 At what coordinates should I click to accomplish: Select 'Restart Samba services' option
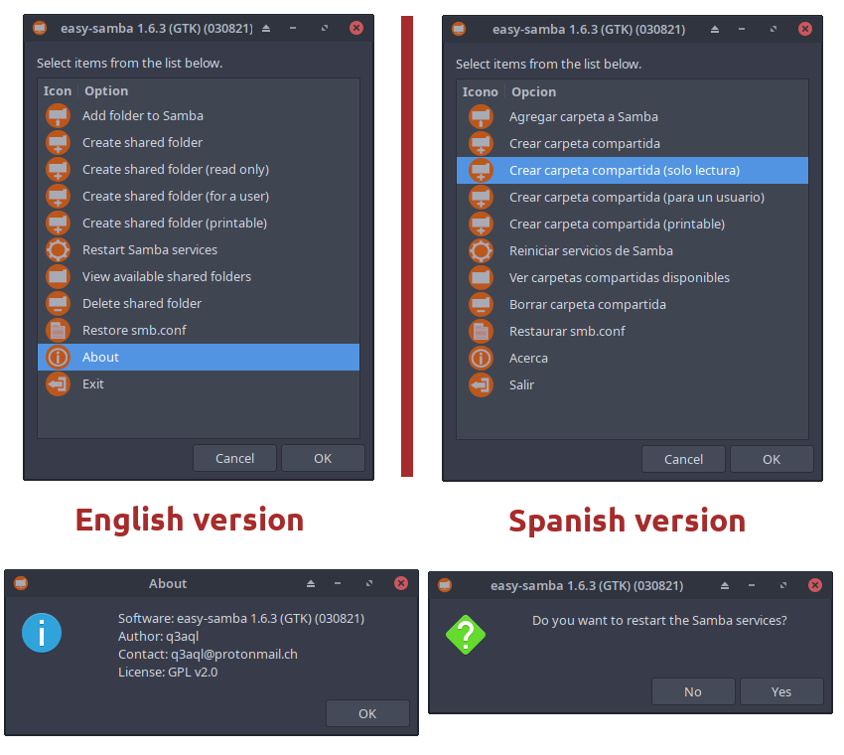[x=199, y=250]
